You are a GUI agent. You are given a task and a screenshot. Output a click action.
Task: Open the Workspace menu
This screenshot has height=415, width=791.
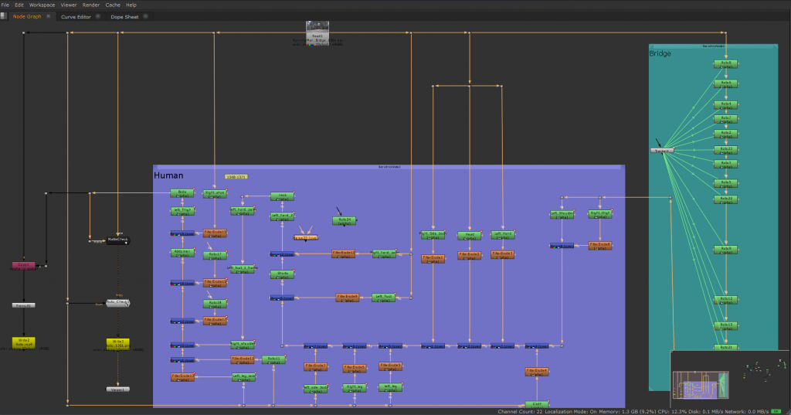pos(42,5)
